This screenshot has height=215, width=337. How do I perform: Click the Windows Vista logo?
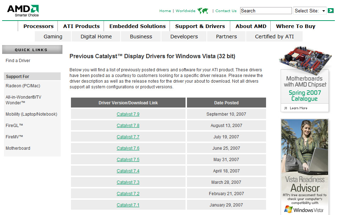(304, 210)
